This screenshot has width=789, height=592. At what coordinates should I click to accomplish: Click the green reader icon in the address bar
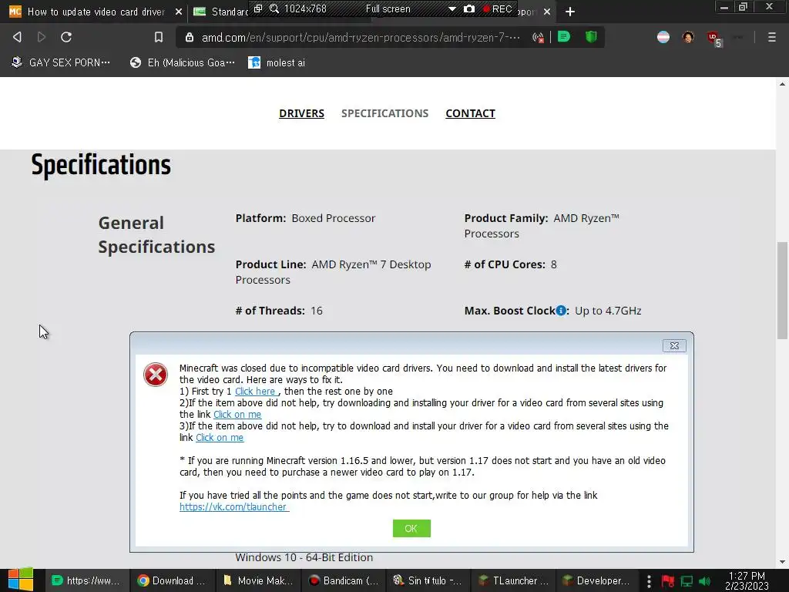(563, 37)
